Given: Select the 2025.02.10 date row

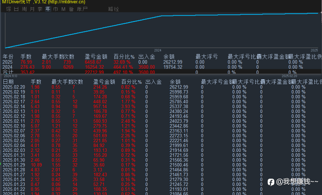Looking at the screenshot, I should pos(161,126).
